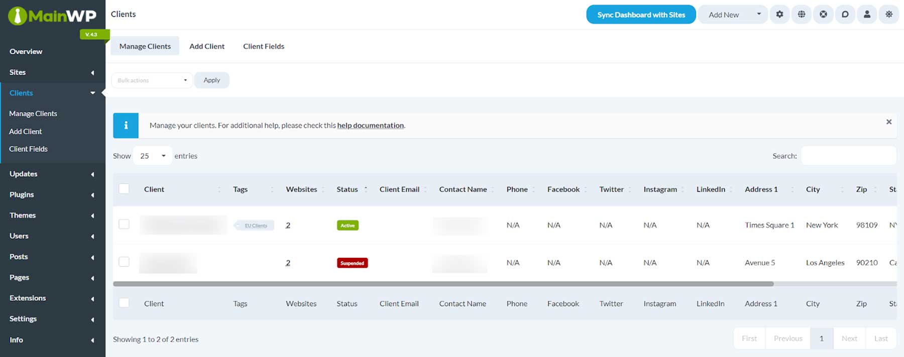The width and height of the screenshot is (904, 357).
Task: Open the lifebuoy help icon
Action: 823,15
